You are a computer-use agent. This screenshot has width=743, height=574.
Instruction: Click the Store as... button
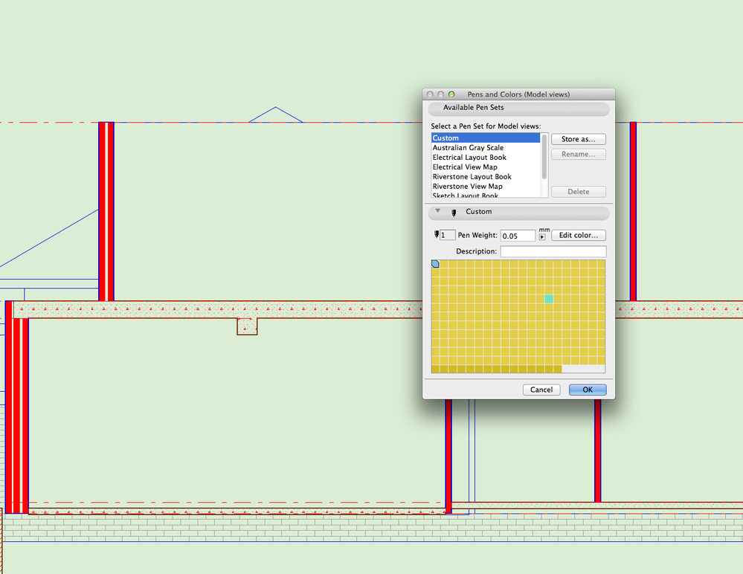[579, 139]
